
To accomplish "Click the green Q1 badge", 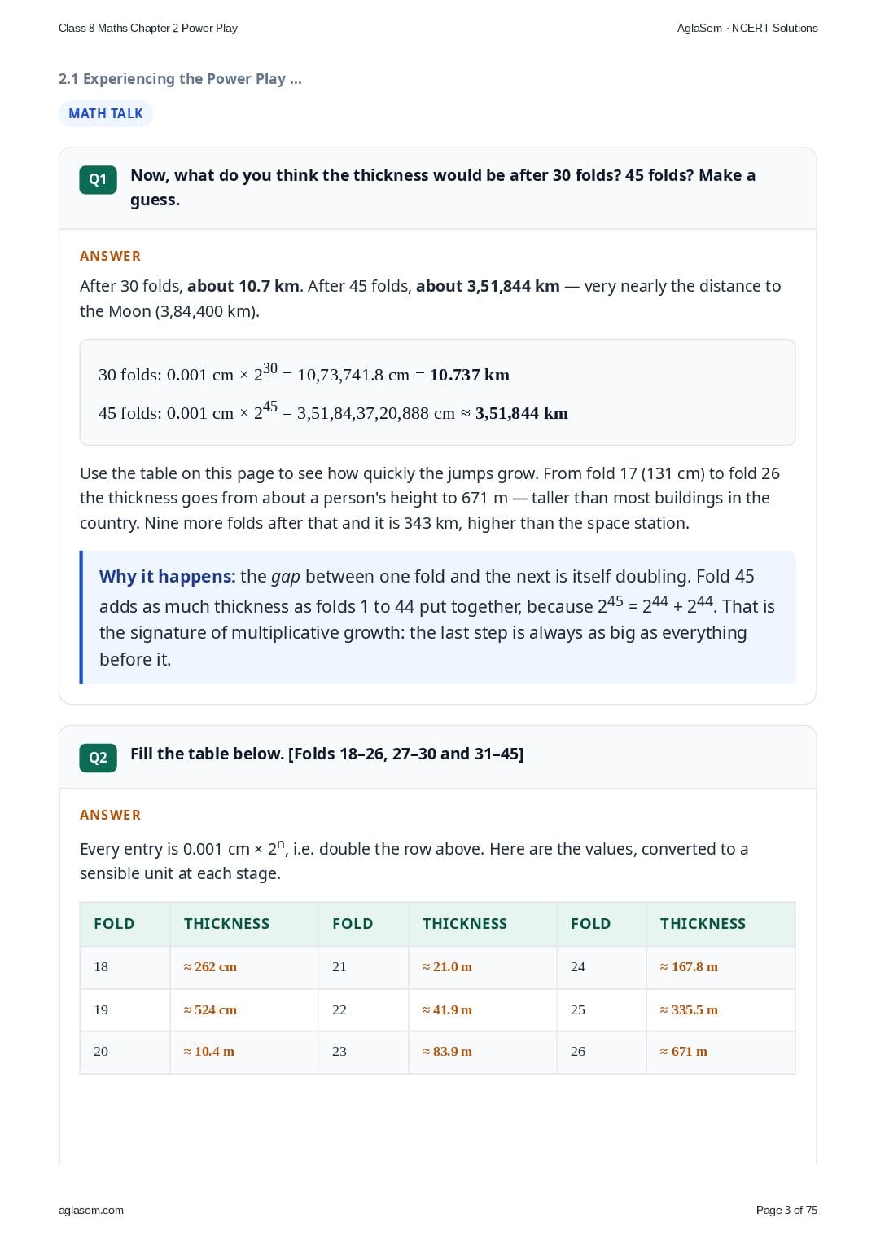I will pos(98,179).
